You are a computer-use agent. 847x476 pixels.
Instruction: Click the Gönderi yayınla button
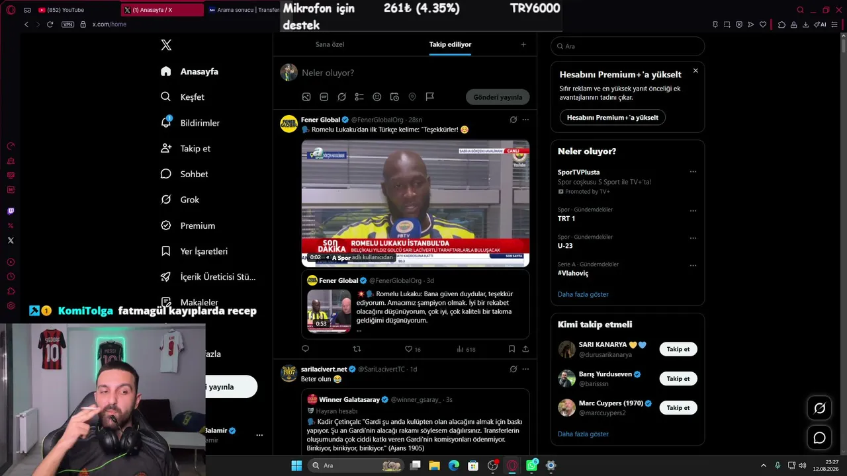click(x=498, y=97)
